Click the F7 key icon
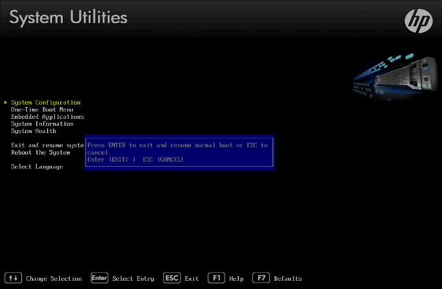442x289 pixels. click(x=261, y=278)
